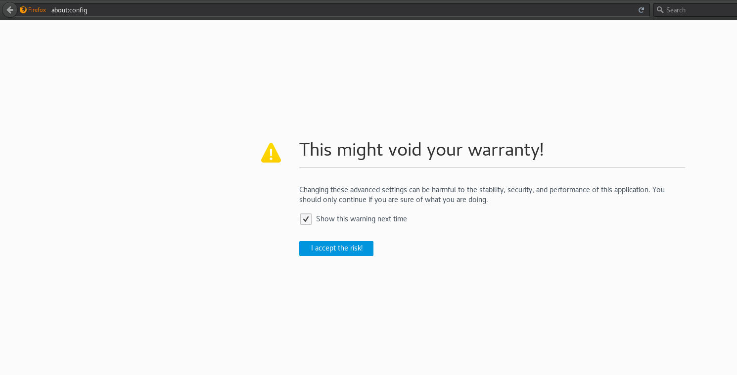The height and width of the screenshot is (375, 737).
Task: Click the "Firefox" identity label in address bar
Action: pyautogui.click(x=37, y=10)
